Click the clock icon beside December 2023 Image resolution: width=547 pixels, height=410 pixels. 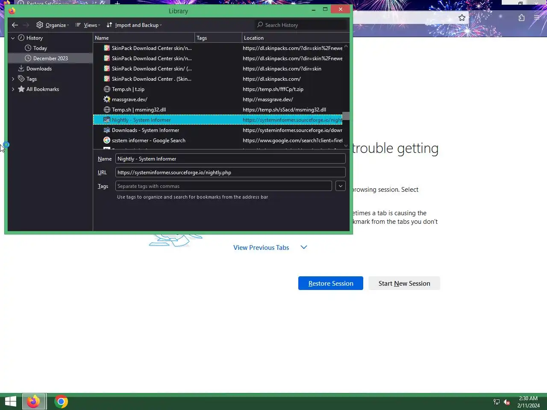[28, 59]
